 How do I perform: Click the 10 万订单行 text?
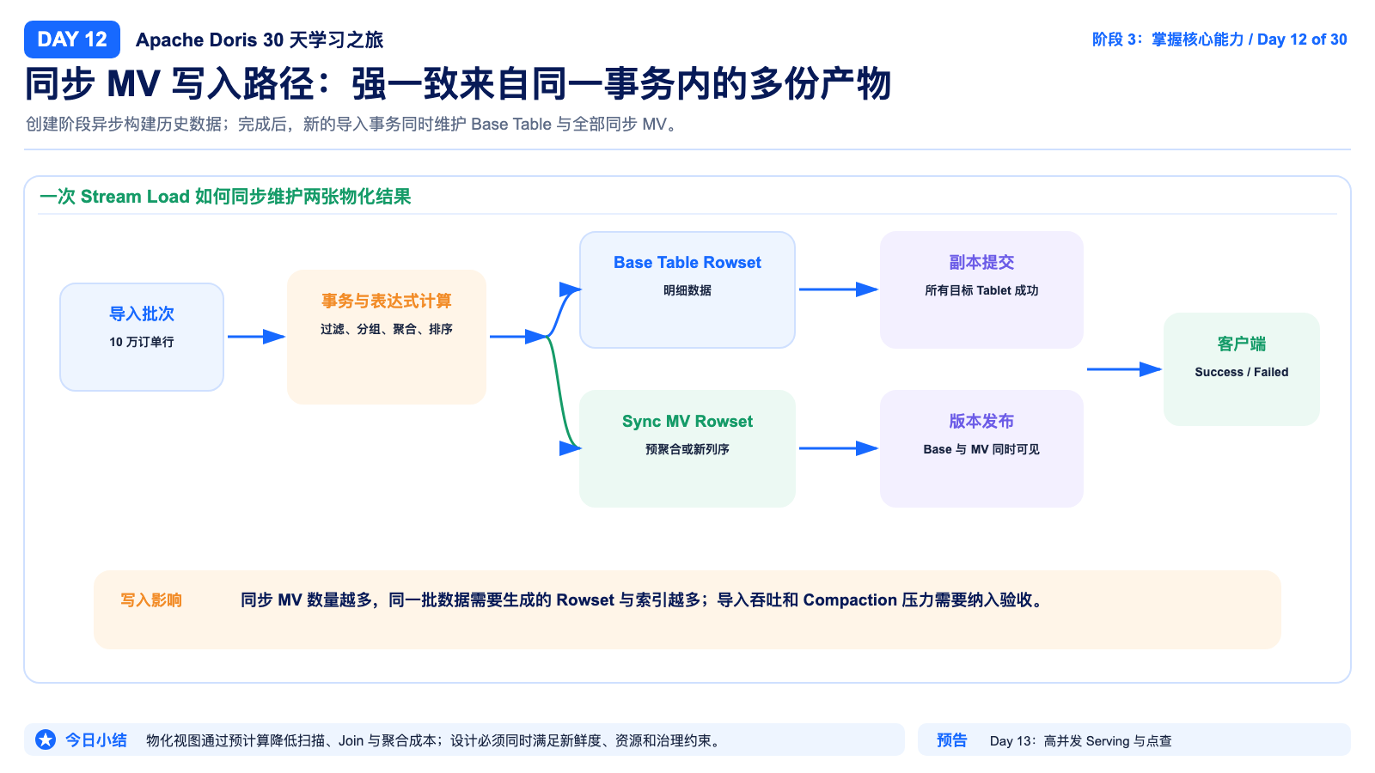tap(142, 342)
